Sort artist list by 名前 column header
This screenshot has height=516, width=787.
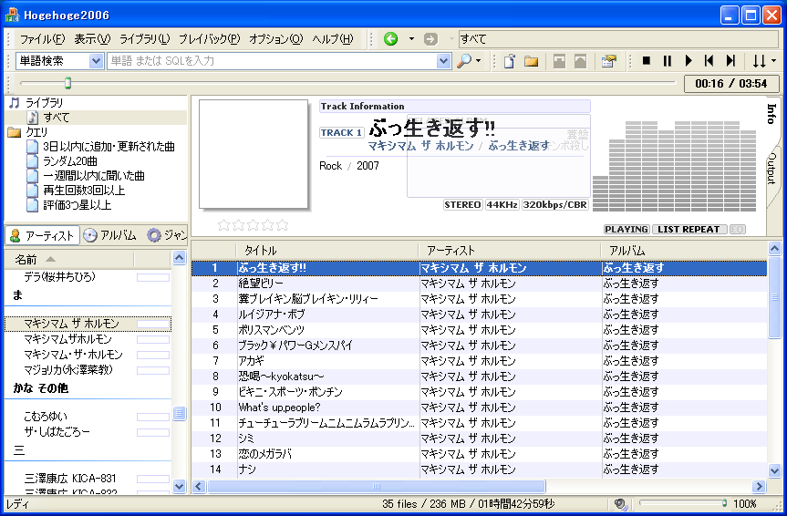69,260
